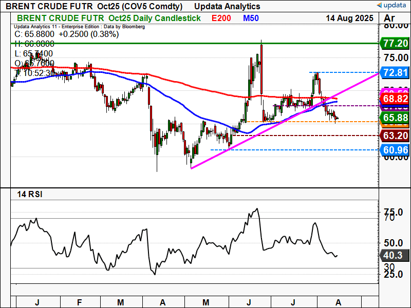This screenshot has width=411, height=308.
Task: Select the low value 'L: 65.7400'
Action: (x=33, y=54)
